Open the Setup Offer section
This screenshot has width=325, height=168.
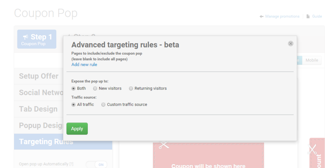tap(39, 76)
